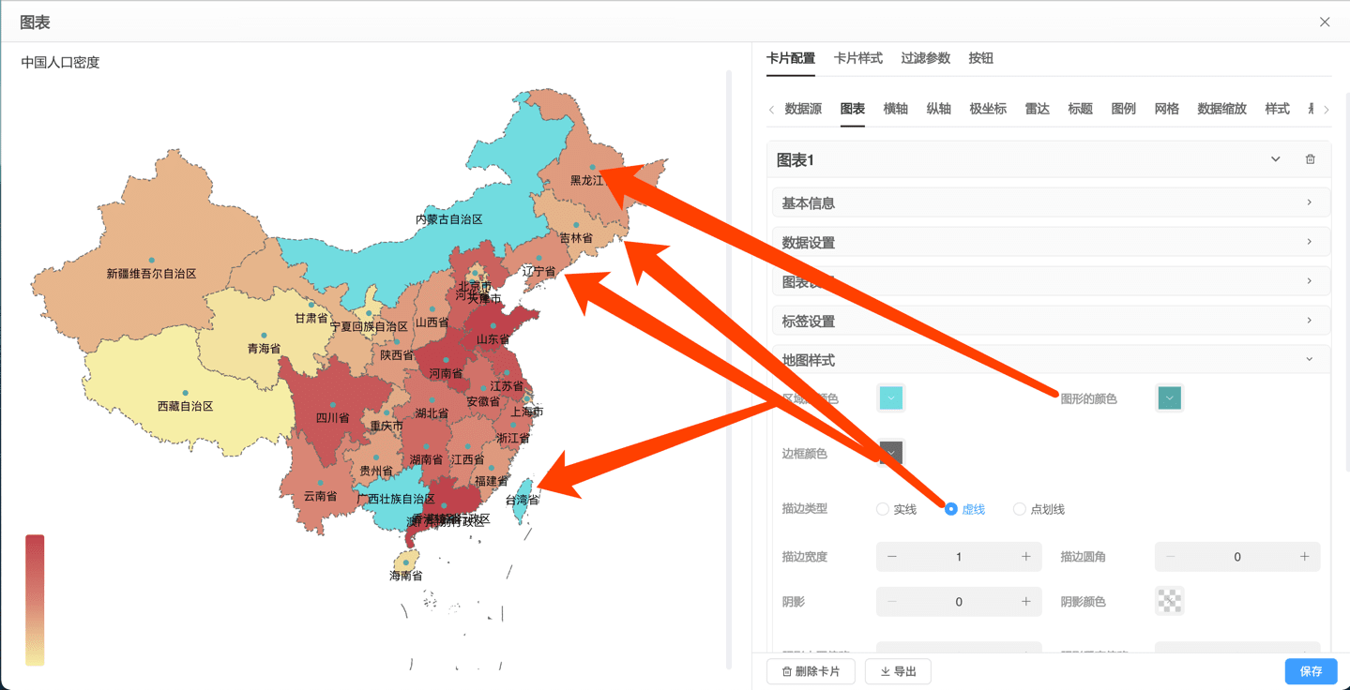Click the 中国人口密度 chart title

(60, 63)
